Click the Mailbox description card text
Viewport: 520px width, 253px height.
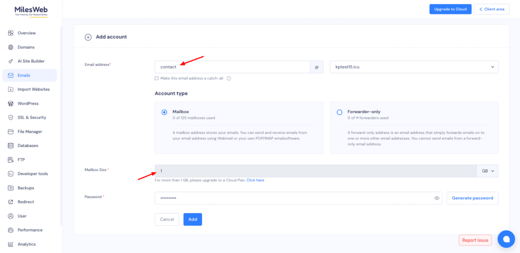click(240, 135)
